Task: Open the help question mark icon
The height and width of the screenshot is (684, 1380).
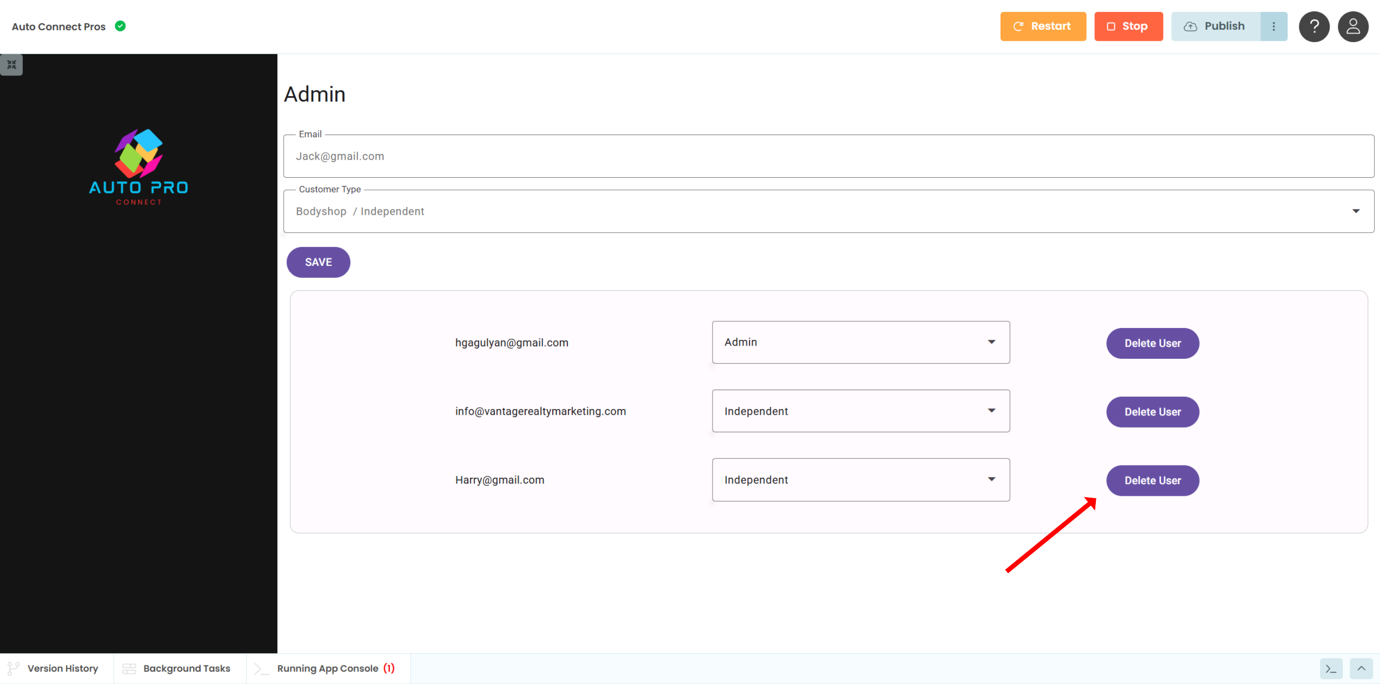Action: pyautogui.click(x=1314, y=26)
